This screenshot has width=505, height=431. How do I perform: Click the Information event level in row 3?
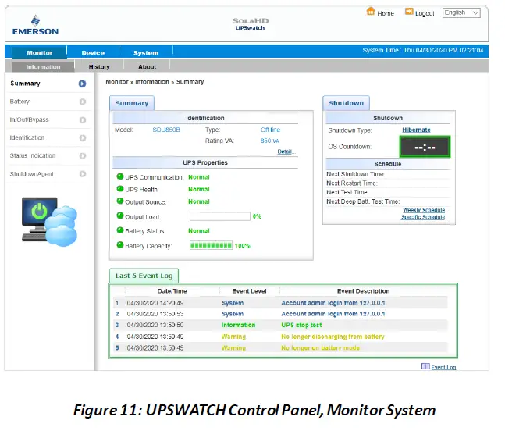(238, 325)
